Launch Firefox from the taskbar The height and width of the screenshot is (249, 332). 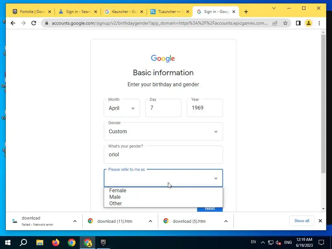pyautogui.click(x=56, y=243)
